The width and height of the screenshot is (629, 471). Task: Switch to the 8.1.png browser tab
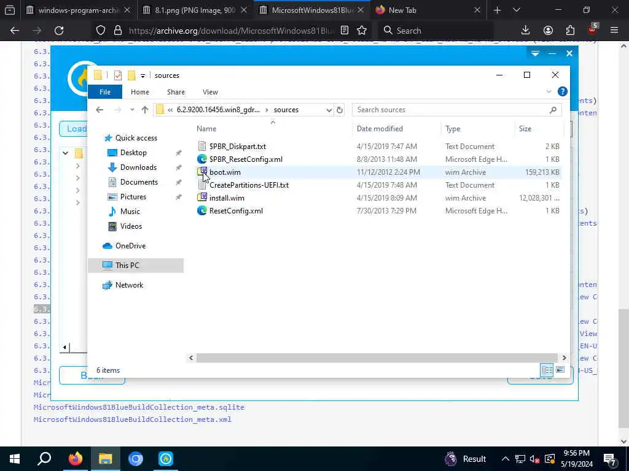pyautogui.click(x=195, y=10)
